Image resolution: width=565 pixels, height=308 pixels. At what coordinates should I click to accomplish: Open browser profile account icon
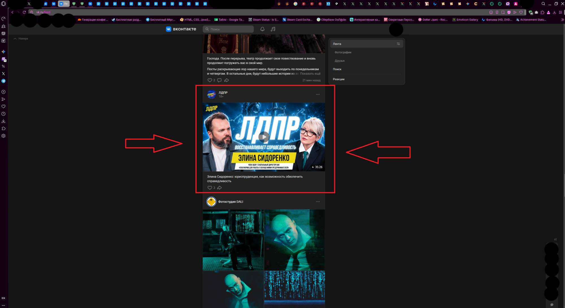(548, 12)
